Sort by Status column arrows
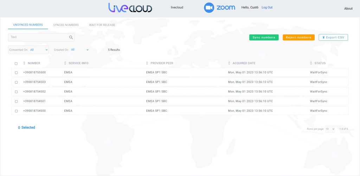The width and height of the screenshot is (360, 176). 311,63
